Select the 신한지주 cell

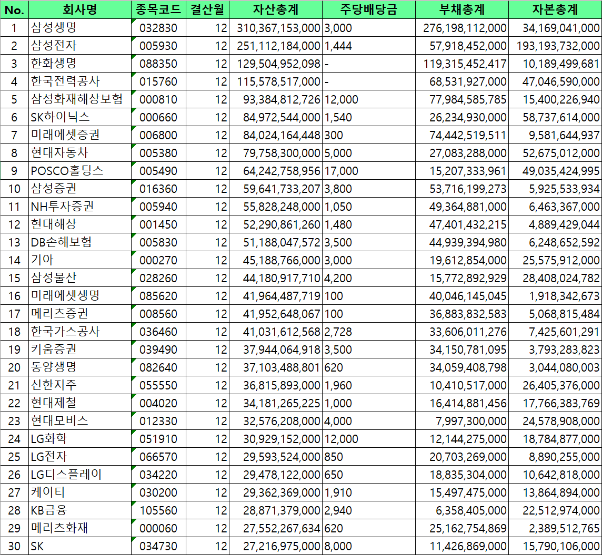(x=80, y=385)
